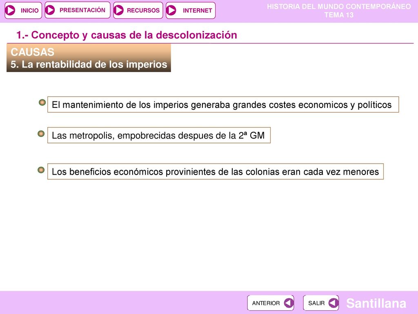Click bullet beside 'Los beneficios económicos'
The image size is (418, 314).
click(x=41, y=170)
